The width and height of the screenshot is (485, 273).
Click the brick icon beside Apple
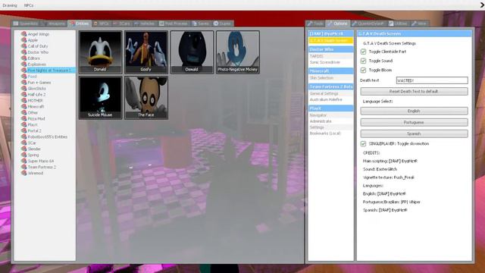(x=23, y=40)
